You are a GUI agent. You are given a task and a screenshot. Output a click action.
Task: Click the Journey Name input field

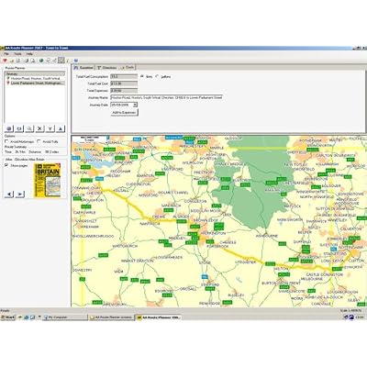[x=166, y=97]
